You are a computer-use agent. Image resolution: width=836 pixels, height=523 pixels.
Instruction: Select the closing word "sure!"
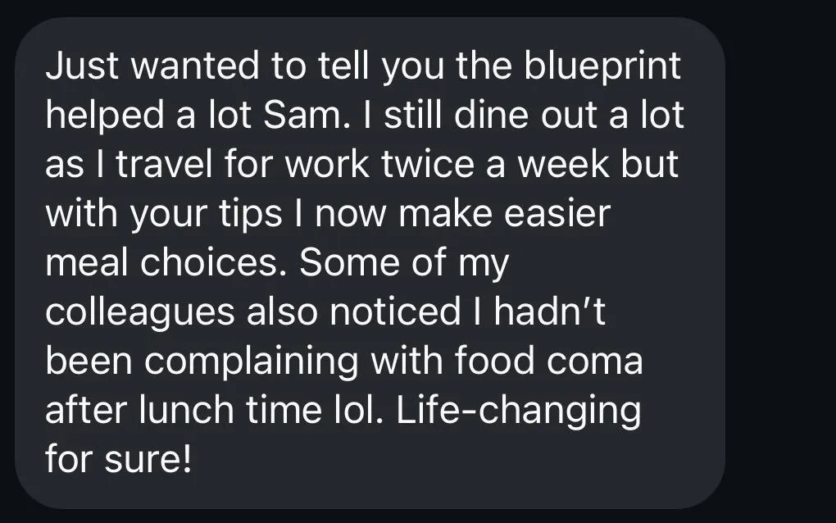pos(148,459)
